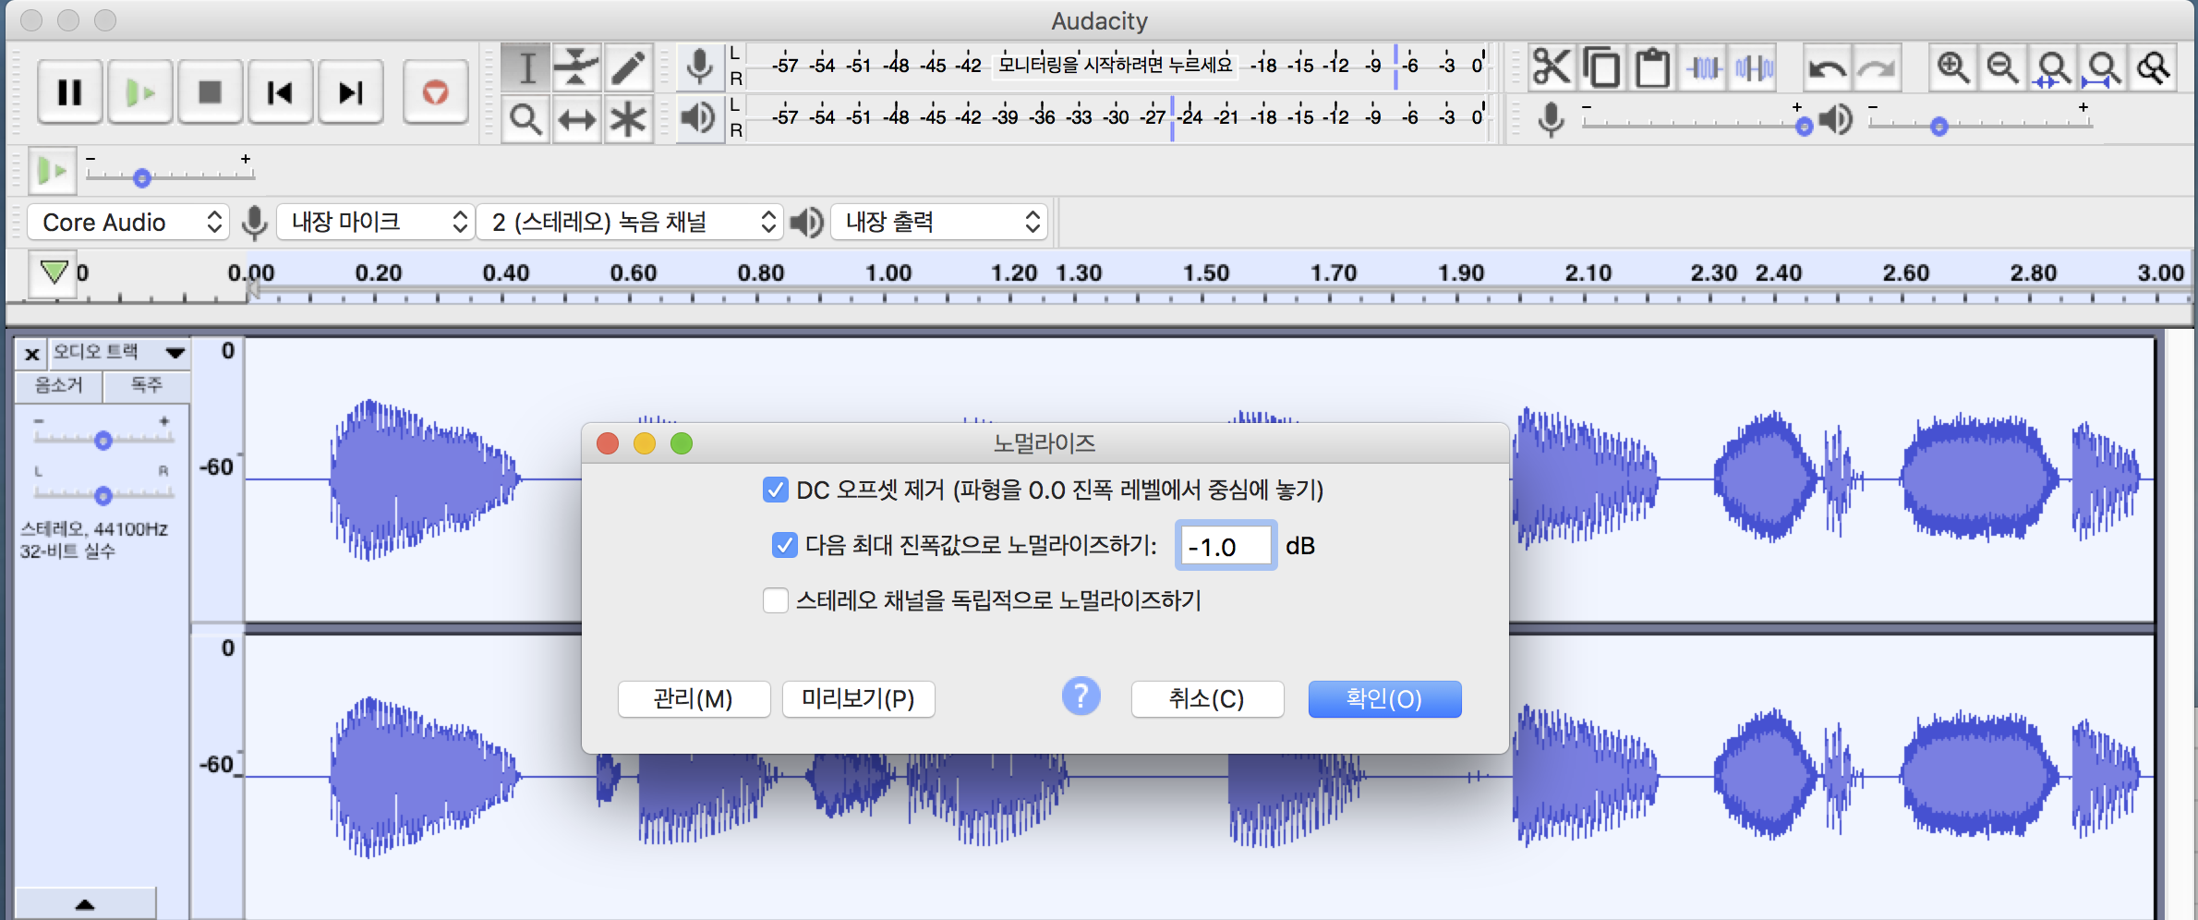Viewport: 2198px width, 920px height.
Task: Click the playback meter speaker icon
Action: pos(700,118)
